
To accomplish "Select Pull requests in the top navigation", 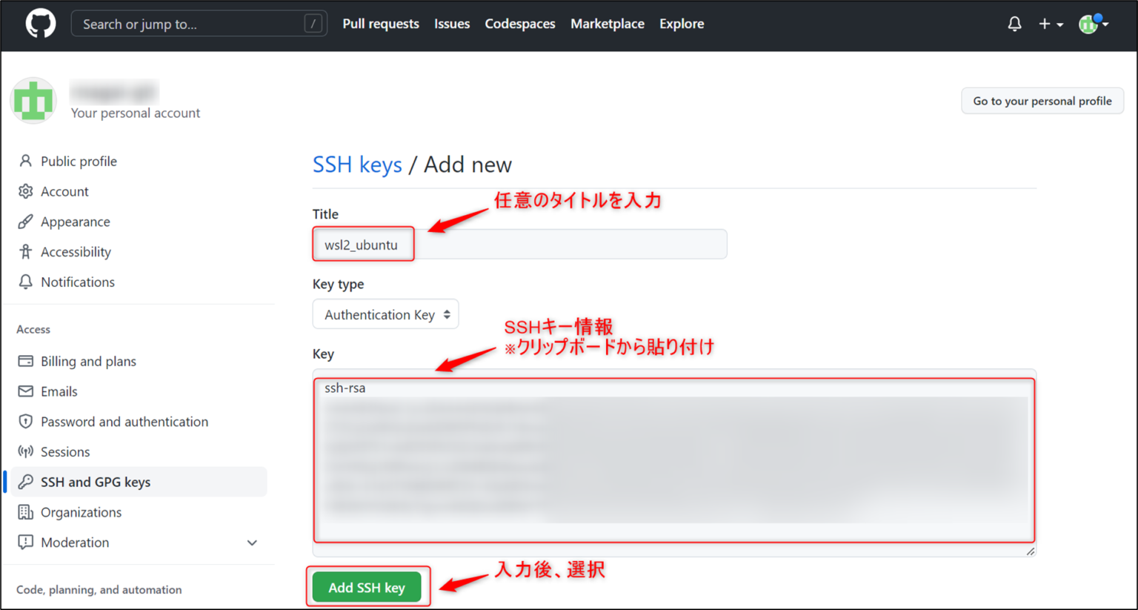I will pos(380,24).
